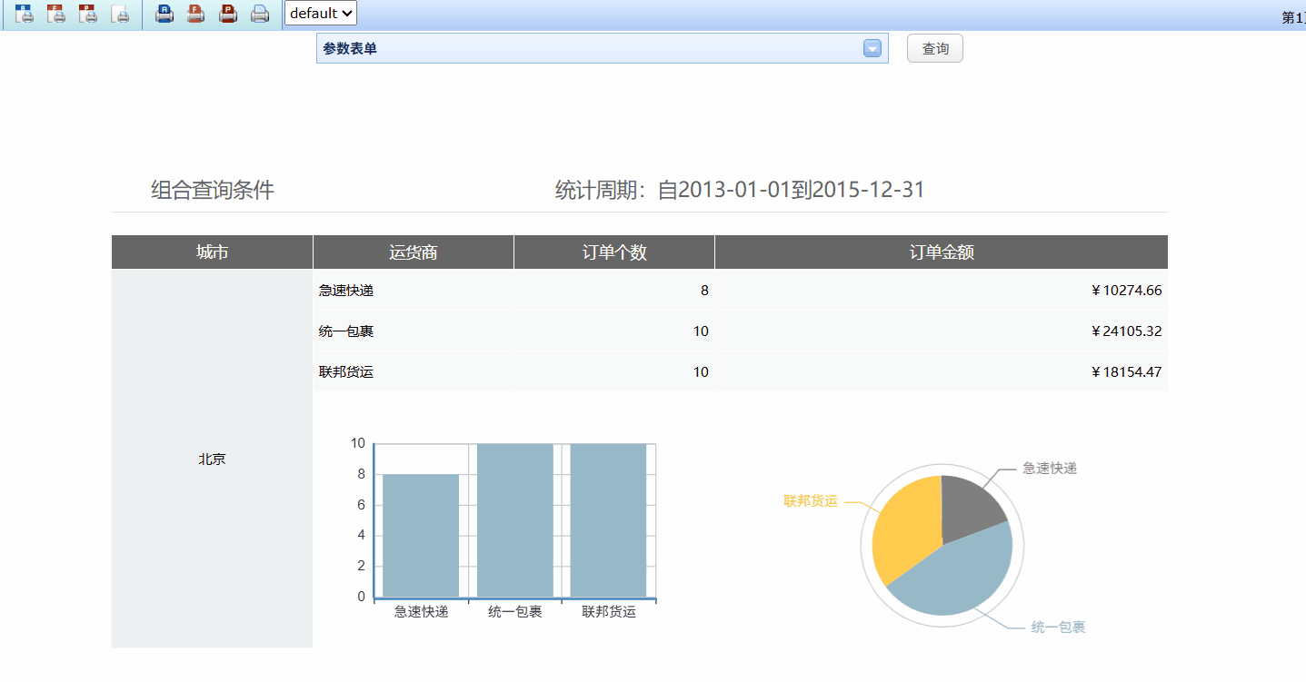Image resolution: width=1306 pixels, height=682 pixels.
Task: Click the red 'F' page preview icon
Action: tap(56, 15)
